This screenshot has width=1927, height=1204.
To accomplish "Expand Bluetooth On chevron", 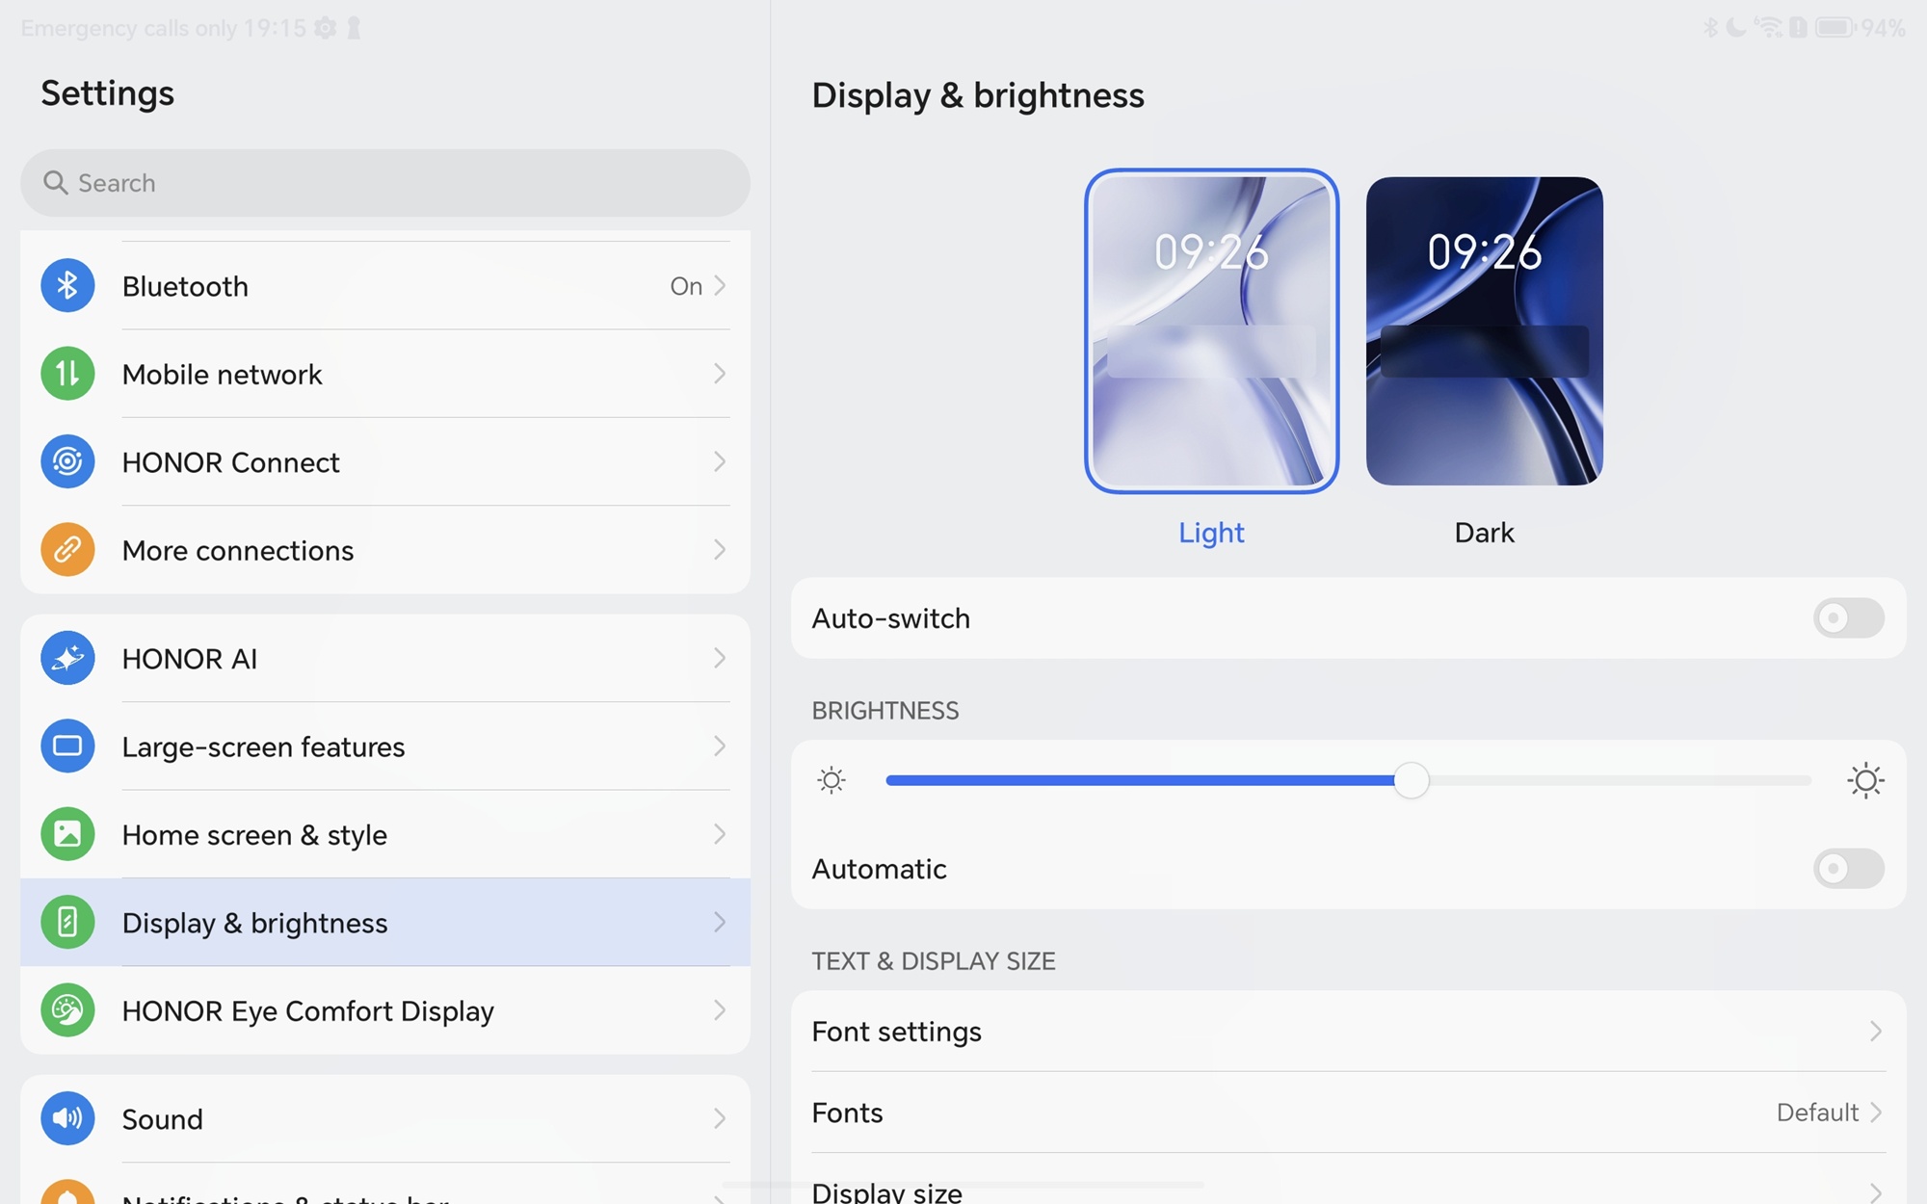I will [x=719, y=286].
